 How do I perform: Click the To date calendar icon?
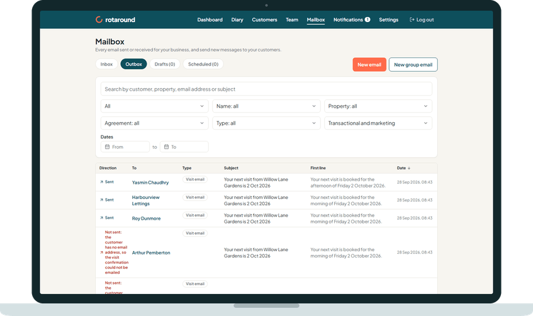point(167,147)
